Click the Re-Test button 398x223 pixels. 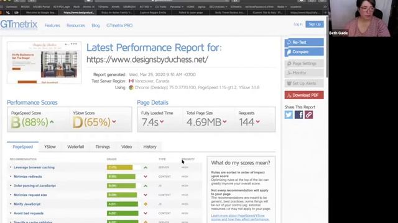point(304,42)
